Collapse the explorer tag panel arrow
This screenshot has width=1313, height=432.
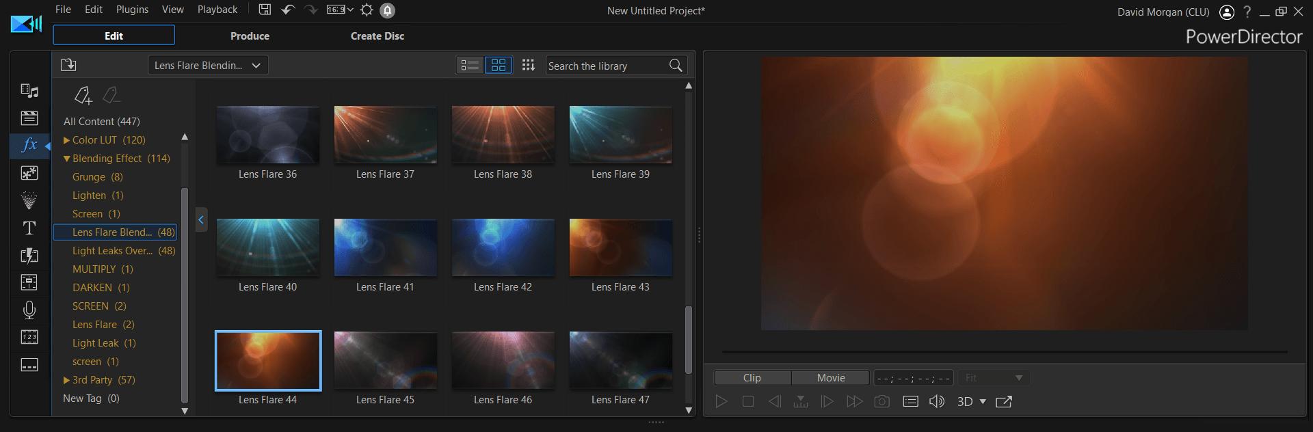pyautogui.click(x=201, y=219)
